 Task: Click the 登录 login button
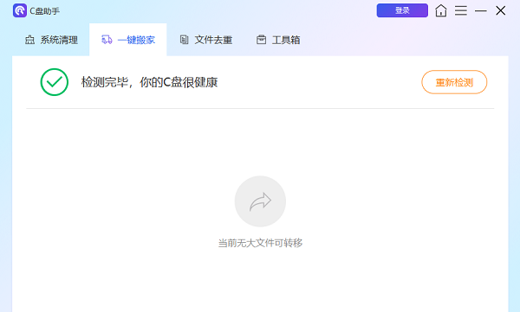(x=402, y=10)
